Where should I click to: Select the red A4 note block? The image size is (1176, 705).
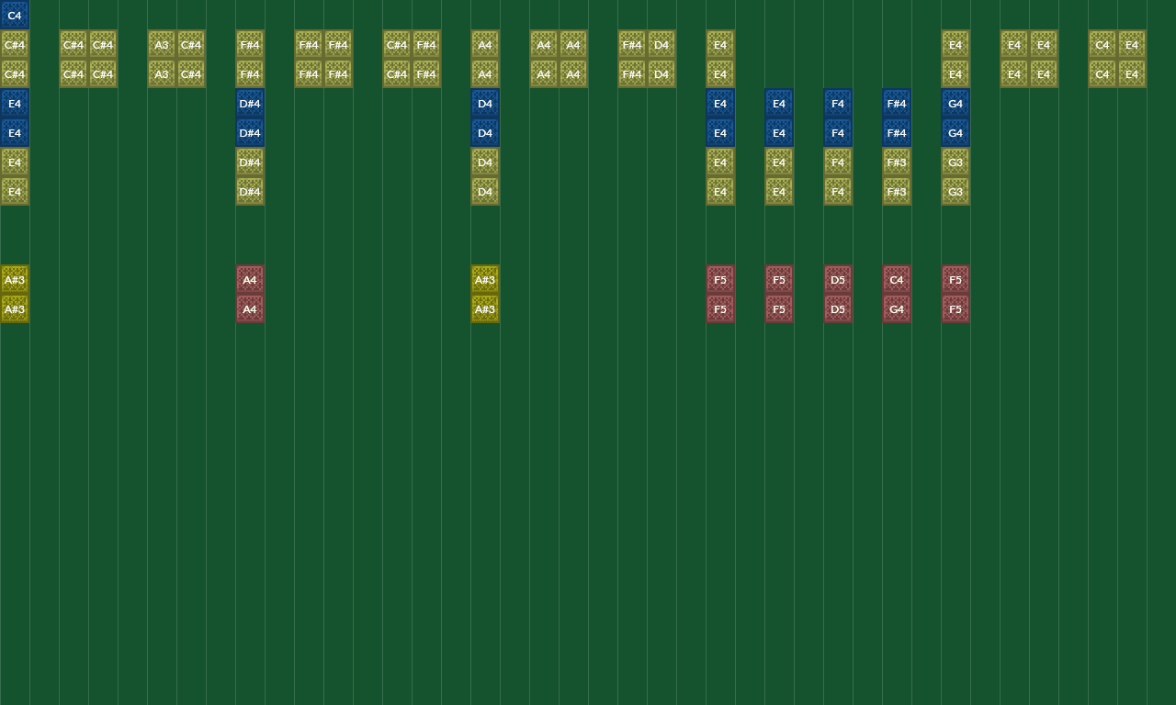249,279
